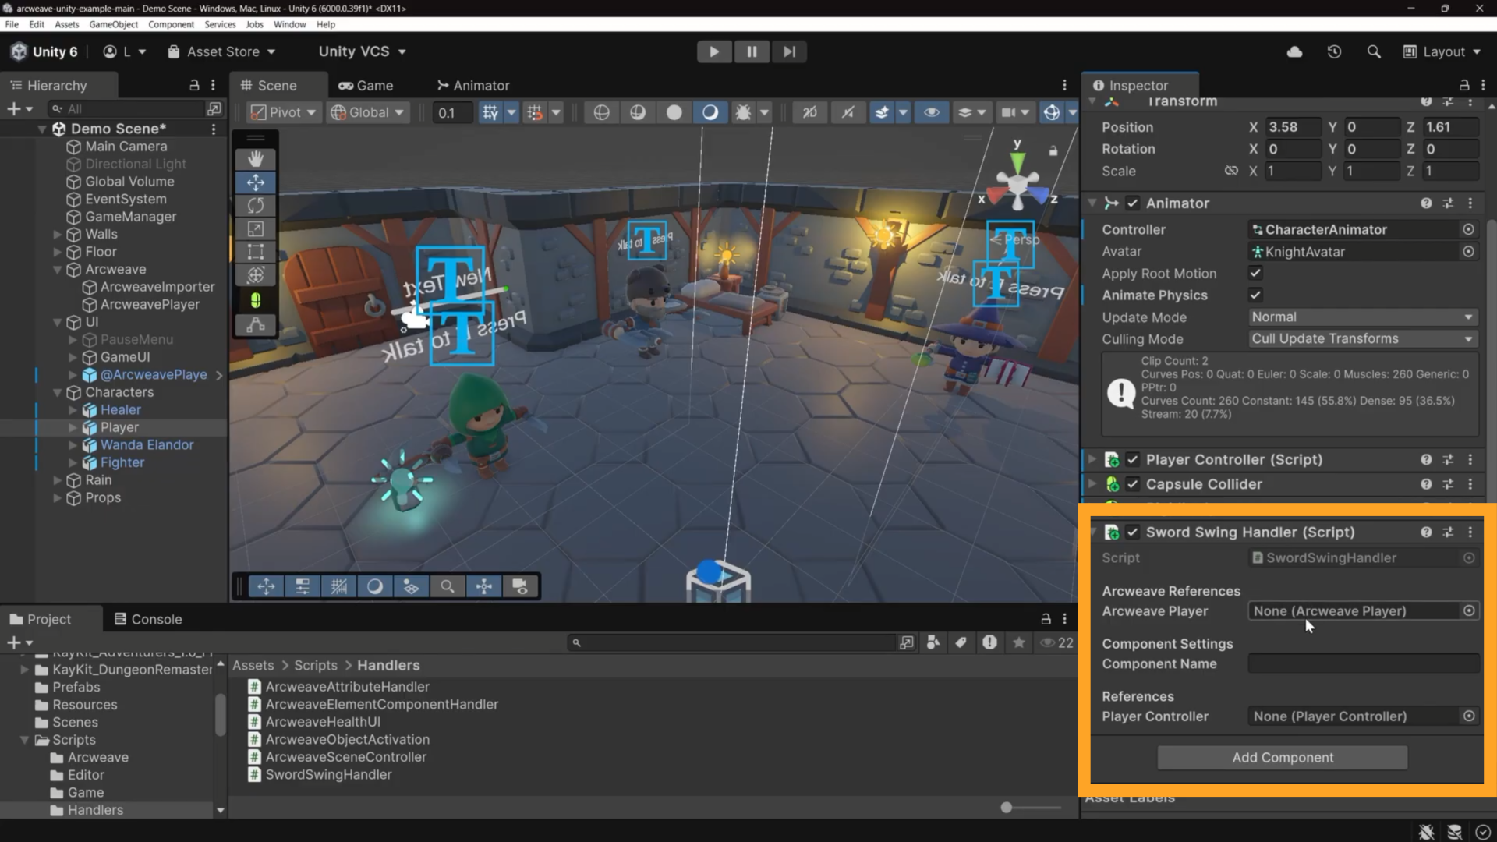This screenshot has width=1497, height=842.
Task: Pick Controller object via circle picker
Action: [x=1468, y=230]
